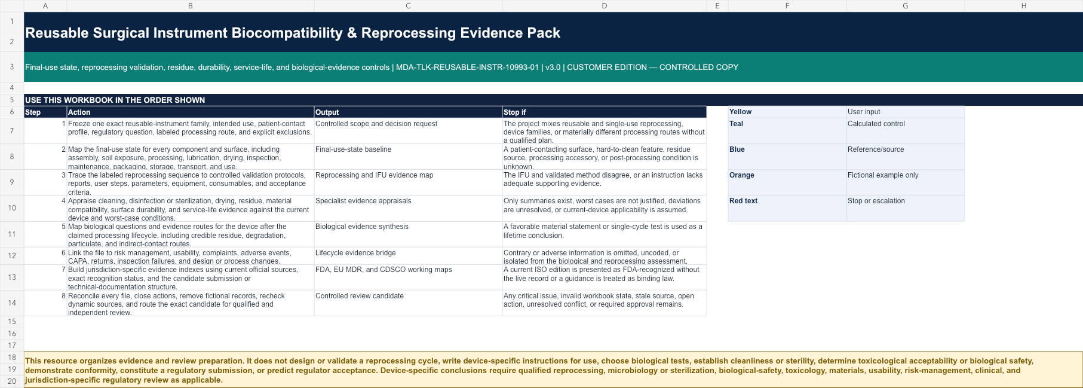This screenshot has width=1083, height=388.
Task: Select column E header
Action: click(717, 6)
